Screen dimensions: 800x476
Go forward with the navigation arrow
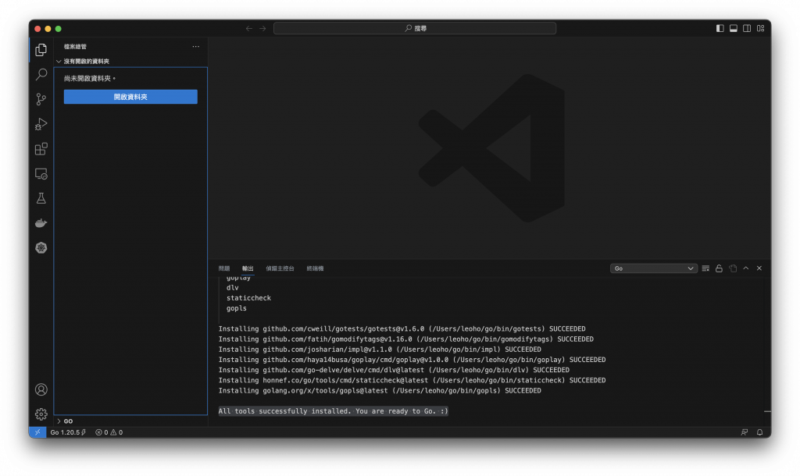click(x=262, y=29)
